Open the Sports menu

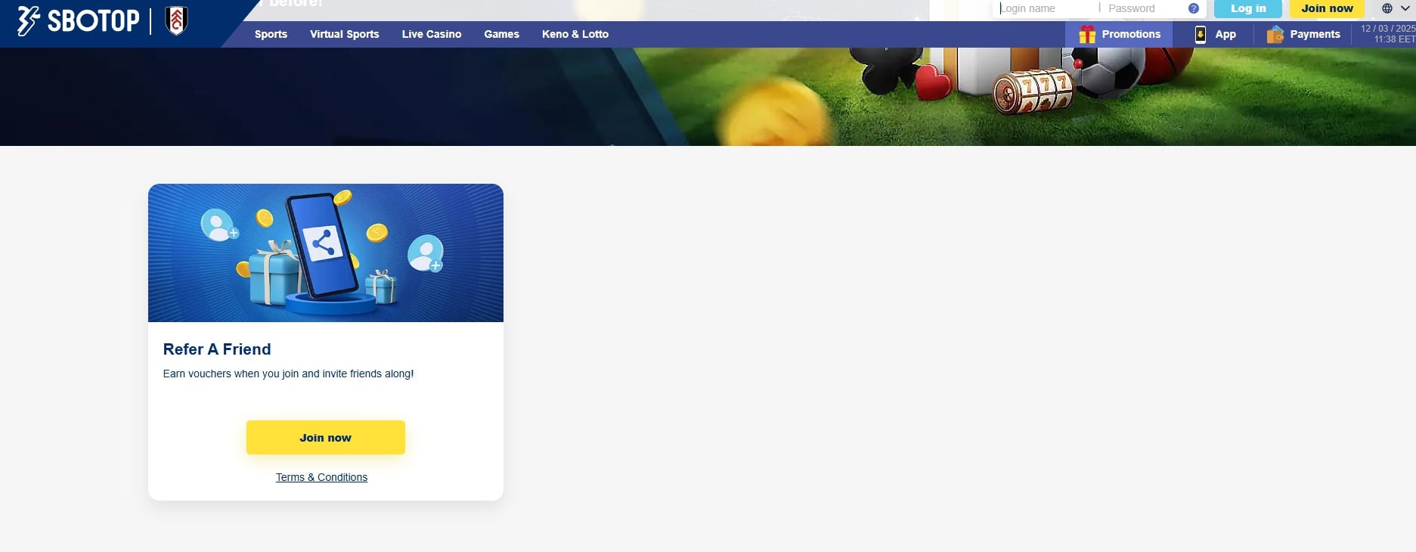point(271,34)
